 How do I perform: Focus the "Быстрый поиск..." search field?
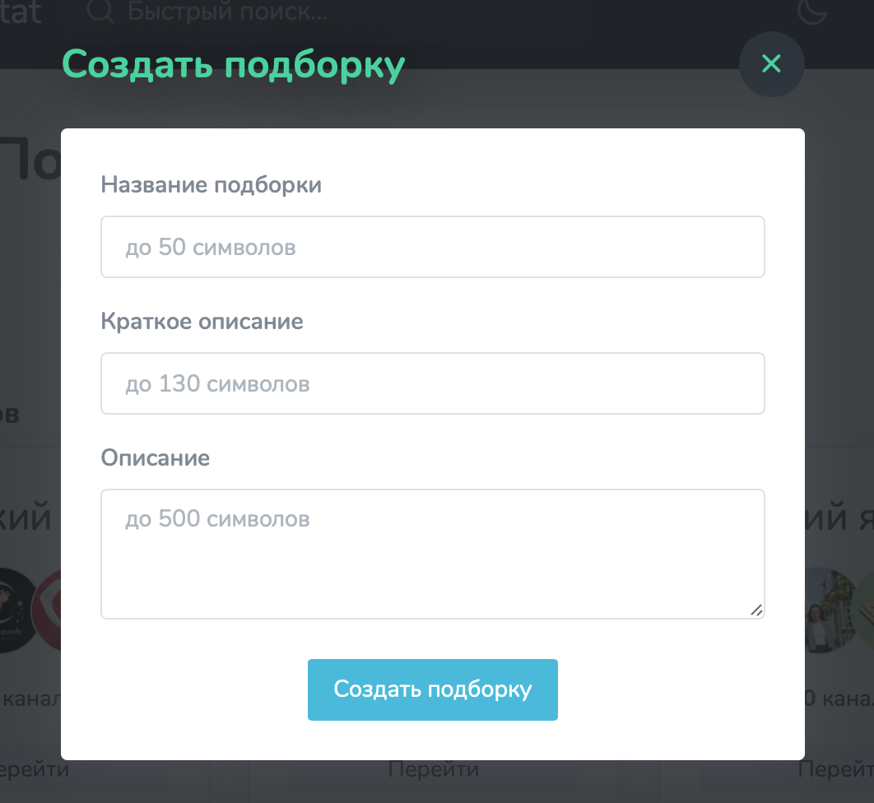[227, 12]
